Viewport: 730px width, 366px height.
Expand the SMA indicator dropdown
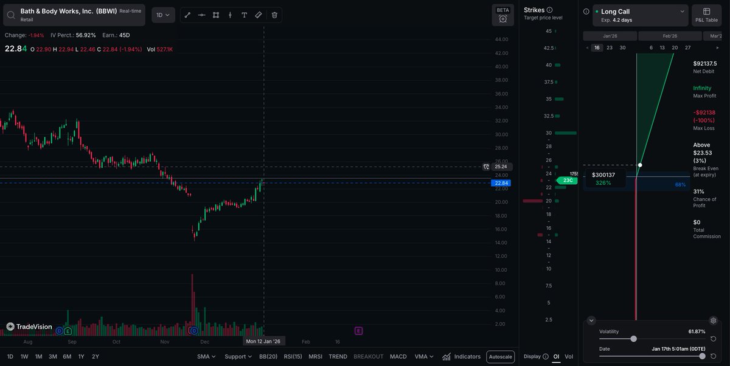point(207,356)
